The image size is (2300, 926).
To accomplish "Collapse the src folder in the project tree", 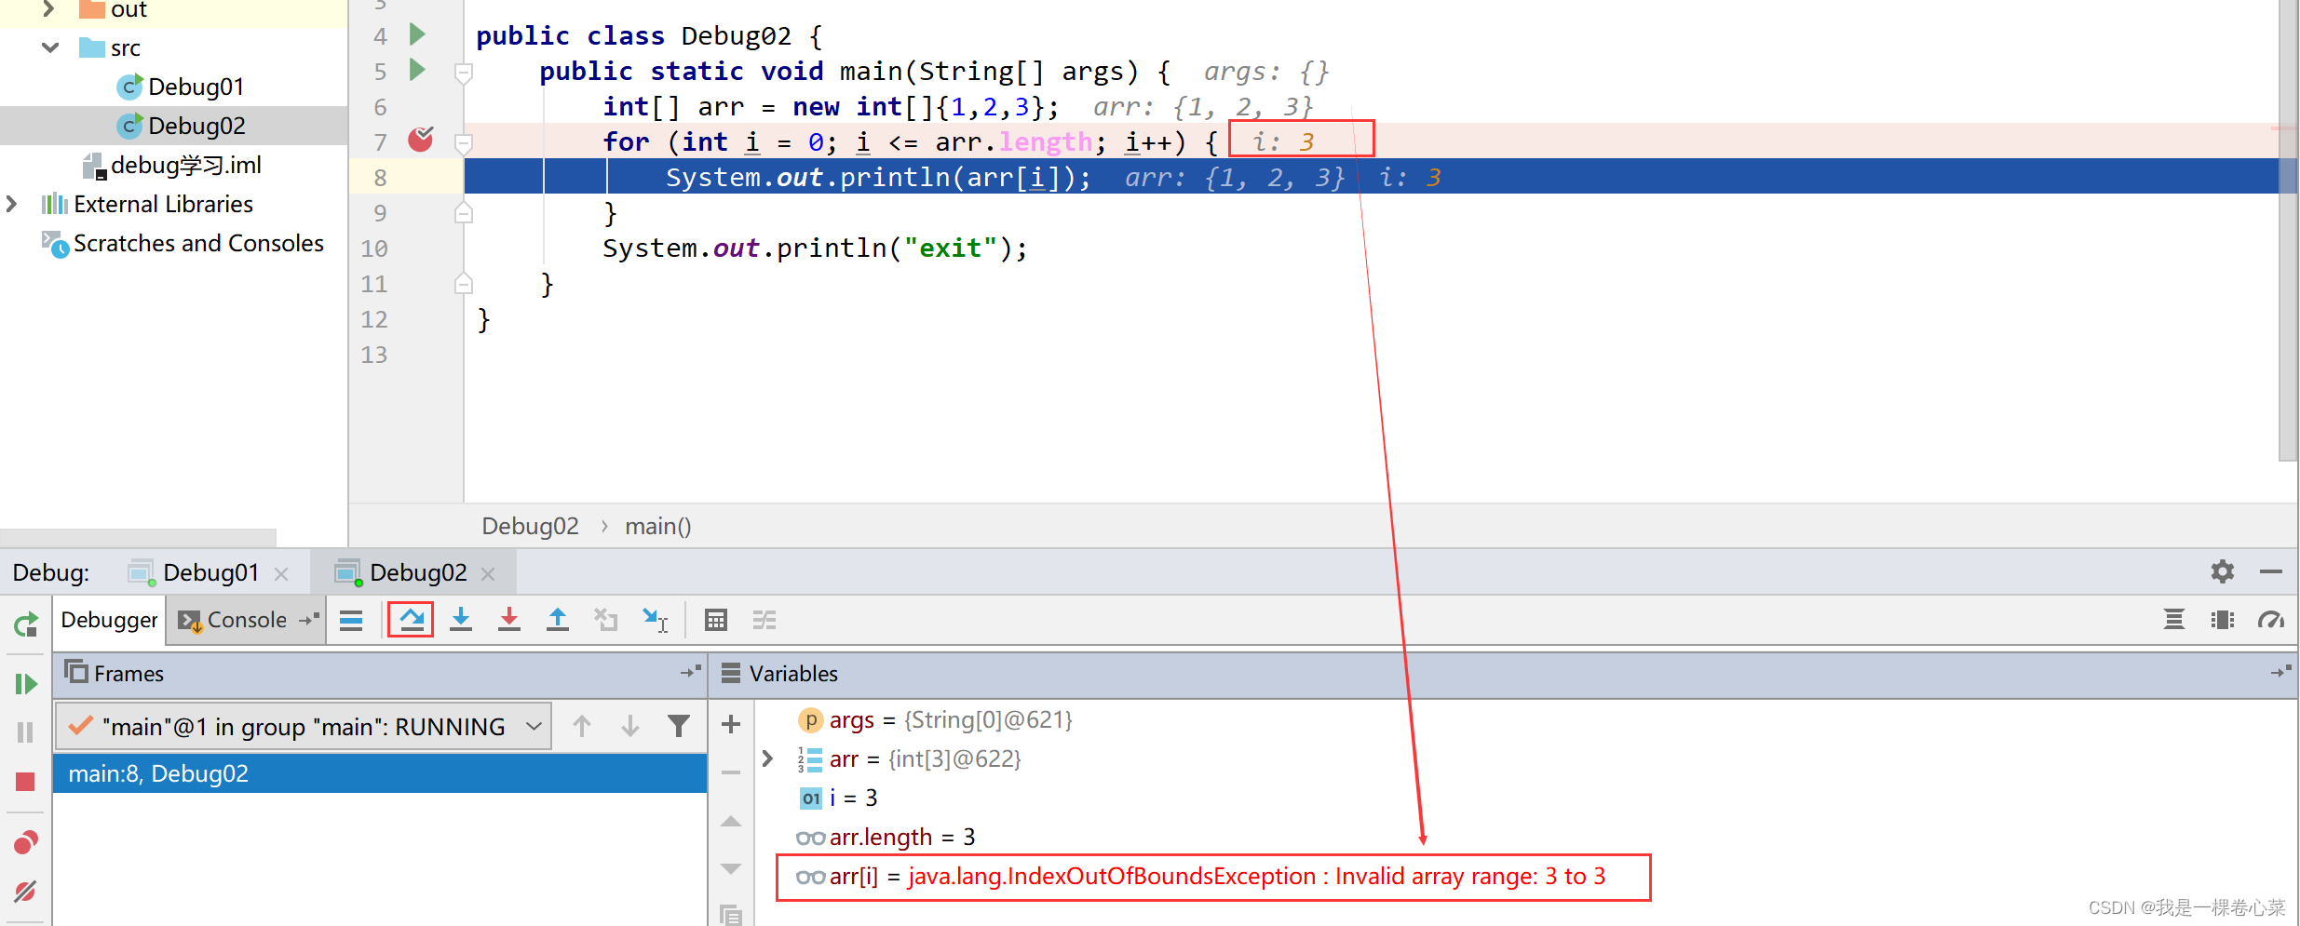I will pos(50,47).
